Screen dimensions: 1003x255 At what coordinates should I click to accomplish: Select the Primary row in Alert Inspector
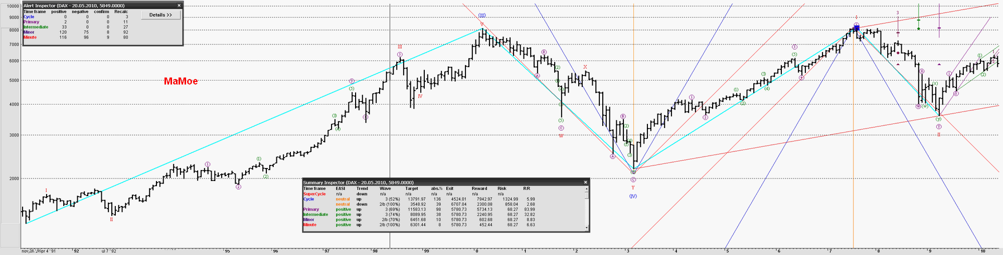[76, 22]
